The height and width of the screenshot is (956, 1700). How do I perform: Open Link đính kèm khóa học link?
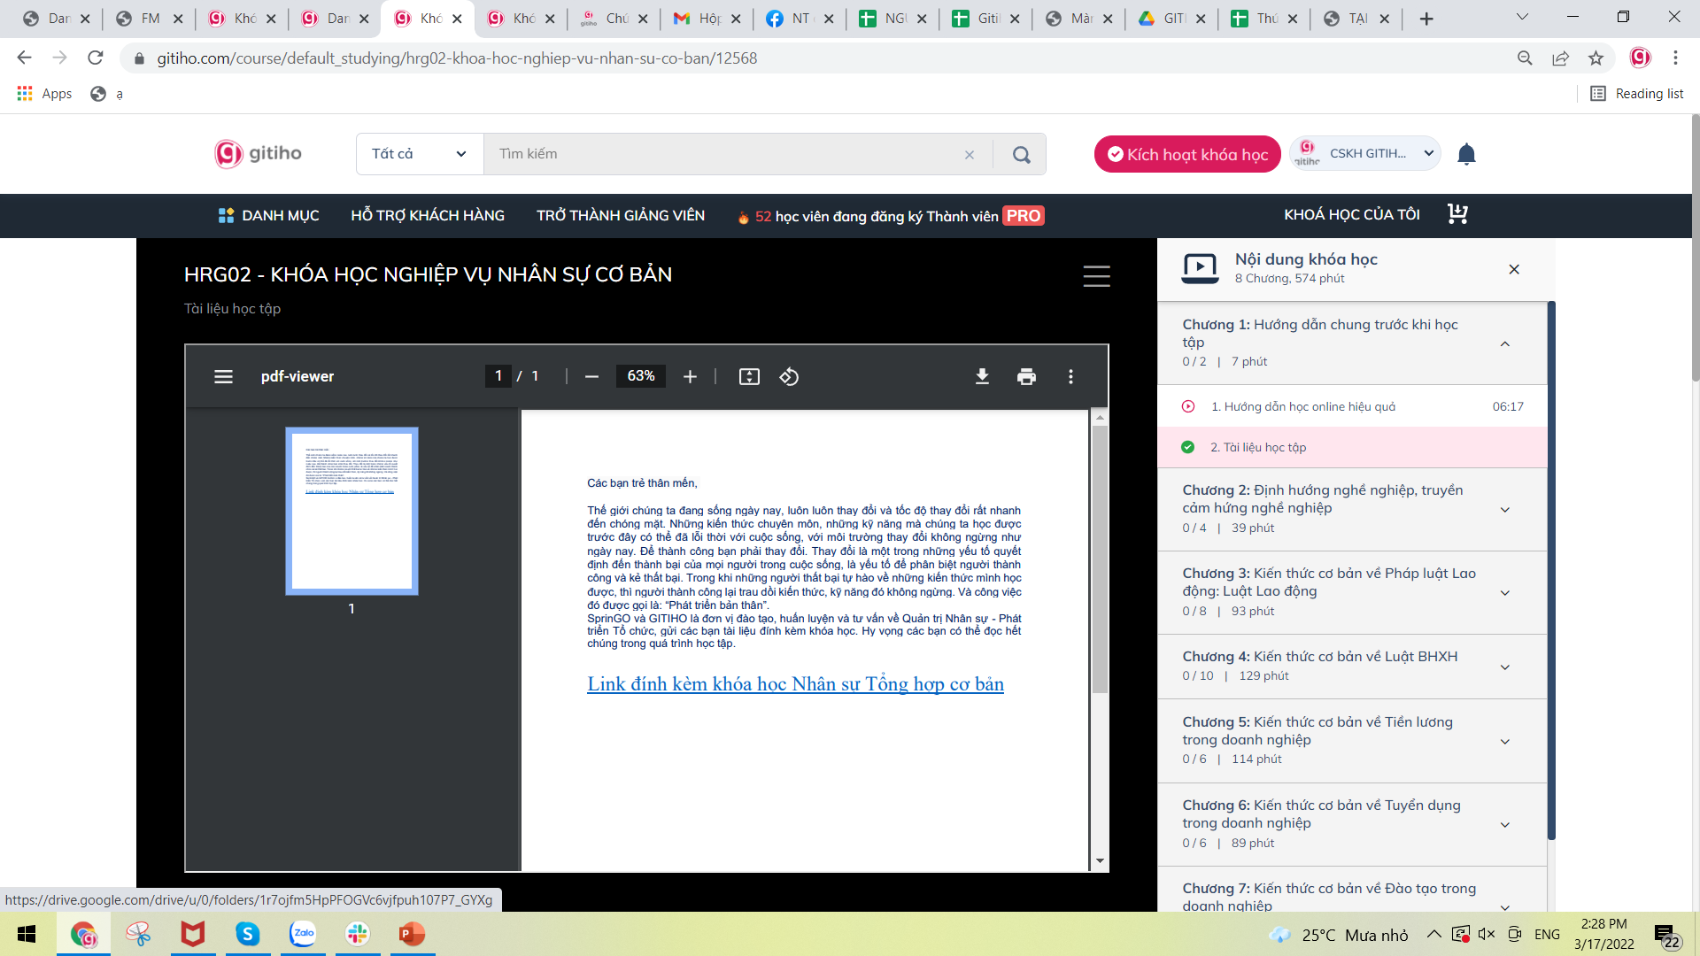[795, 684]
